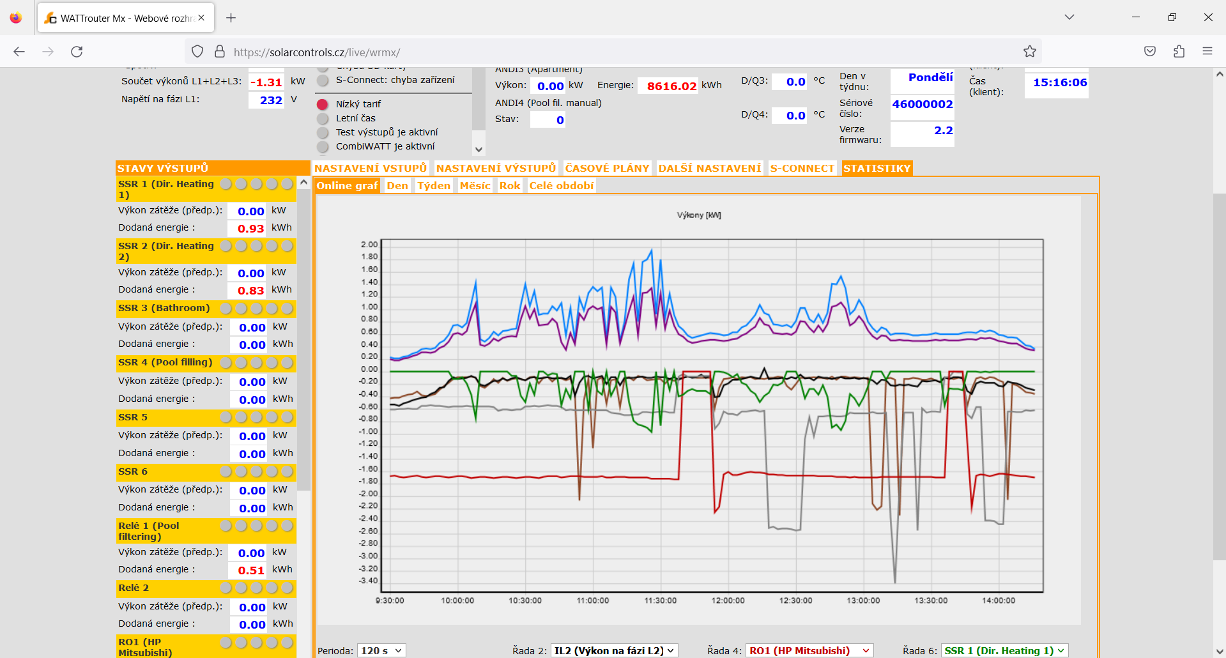
Task: Click the Letní čas status indicator
Action: tap(323, 118)
